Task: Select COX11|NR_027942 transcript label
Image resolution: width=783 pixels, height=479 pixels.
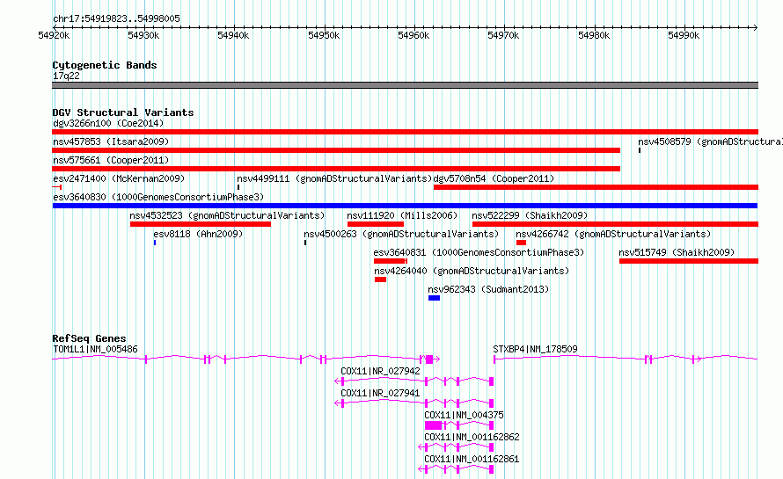Action: [x=381, y=371]
